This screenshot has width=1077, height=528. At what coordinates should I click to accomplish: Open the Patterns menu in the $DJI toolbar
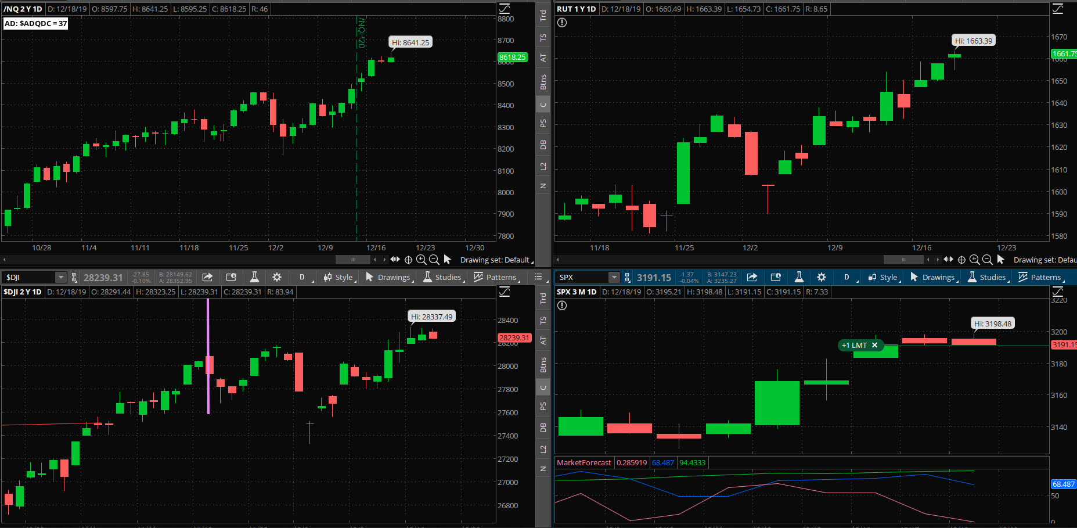[x=496, y=277]
